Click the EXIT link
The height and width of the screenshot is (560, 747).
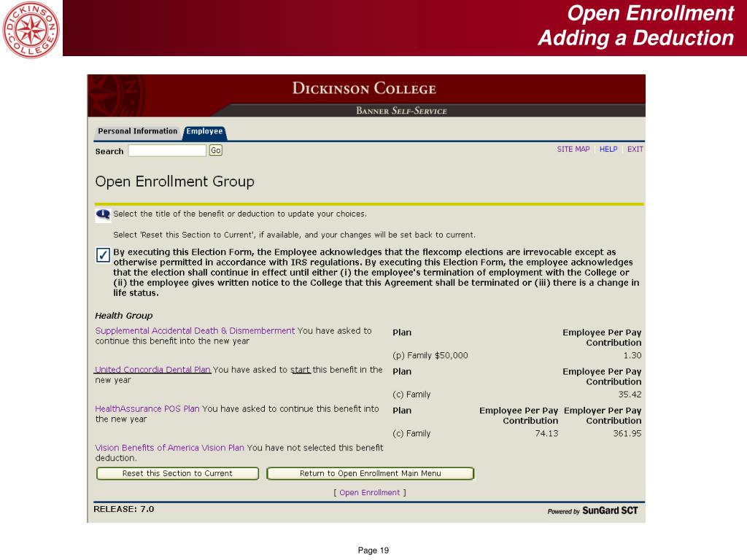[635, 149]
